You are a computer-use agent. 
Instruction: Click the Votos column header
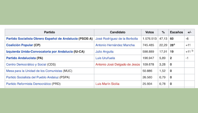pos(149,32)
